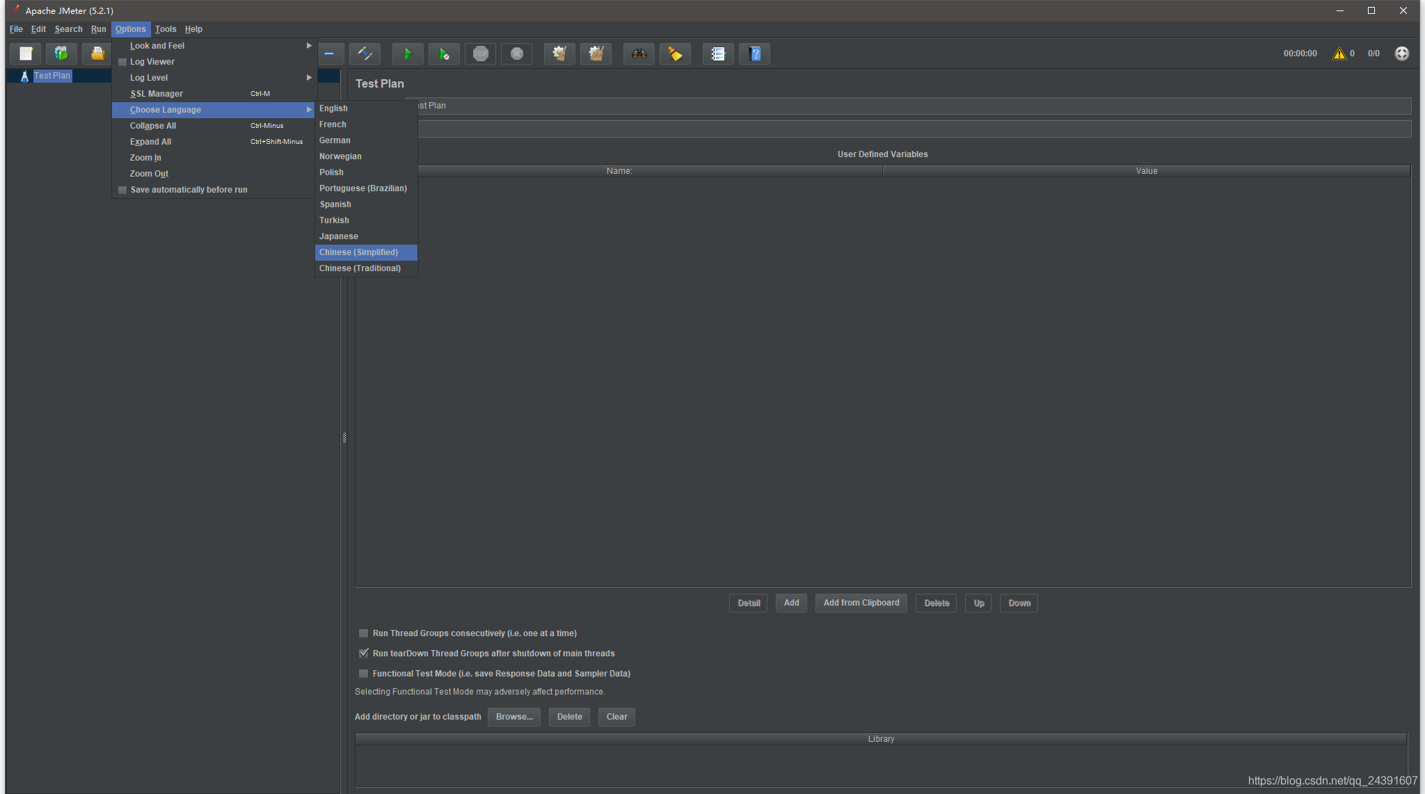Viewport: 1425px width, 794px height.
Task: Enable Functional Test Mode checkbox
Action: pos(363,673)
